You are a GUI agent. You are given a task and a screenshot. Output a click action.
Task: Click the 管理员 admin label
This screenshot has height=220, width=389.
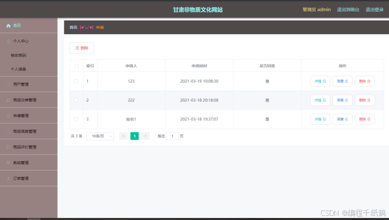click(316, 10)
